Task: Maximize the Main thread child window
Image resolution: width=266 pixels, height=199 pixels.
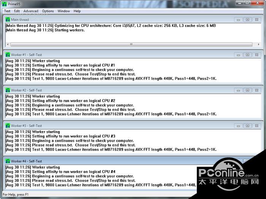Action: click(247, 20)
